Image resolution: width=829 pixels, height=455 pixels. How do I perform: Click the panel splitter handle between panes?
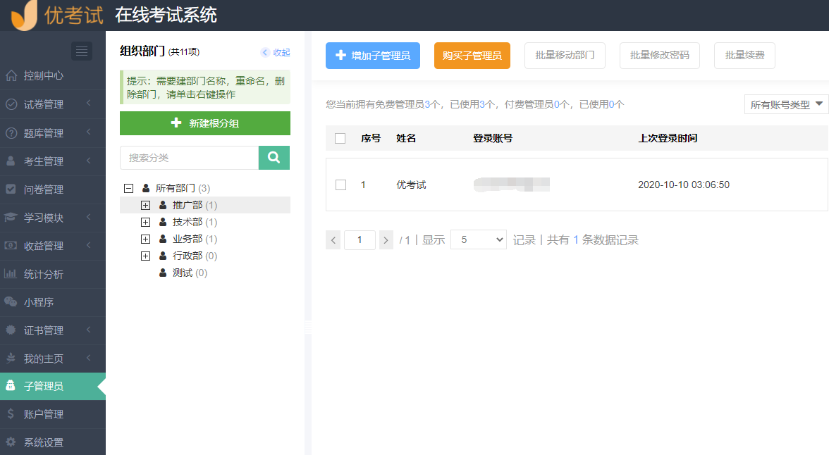point(308,328)
